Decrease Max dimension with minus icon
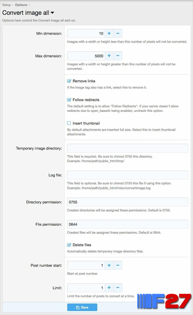193x315 pixels. tap(118, 56)
